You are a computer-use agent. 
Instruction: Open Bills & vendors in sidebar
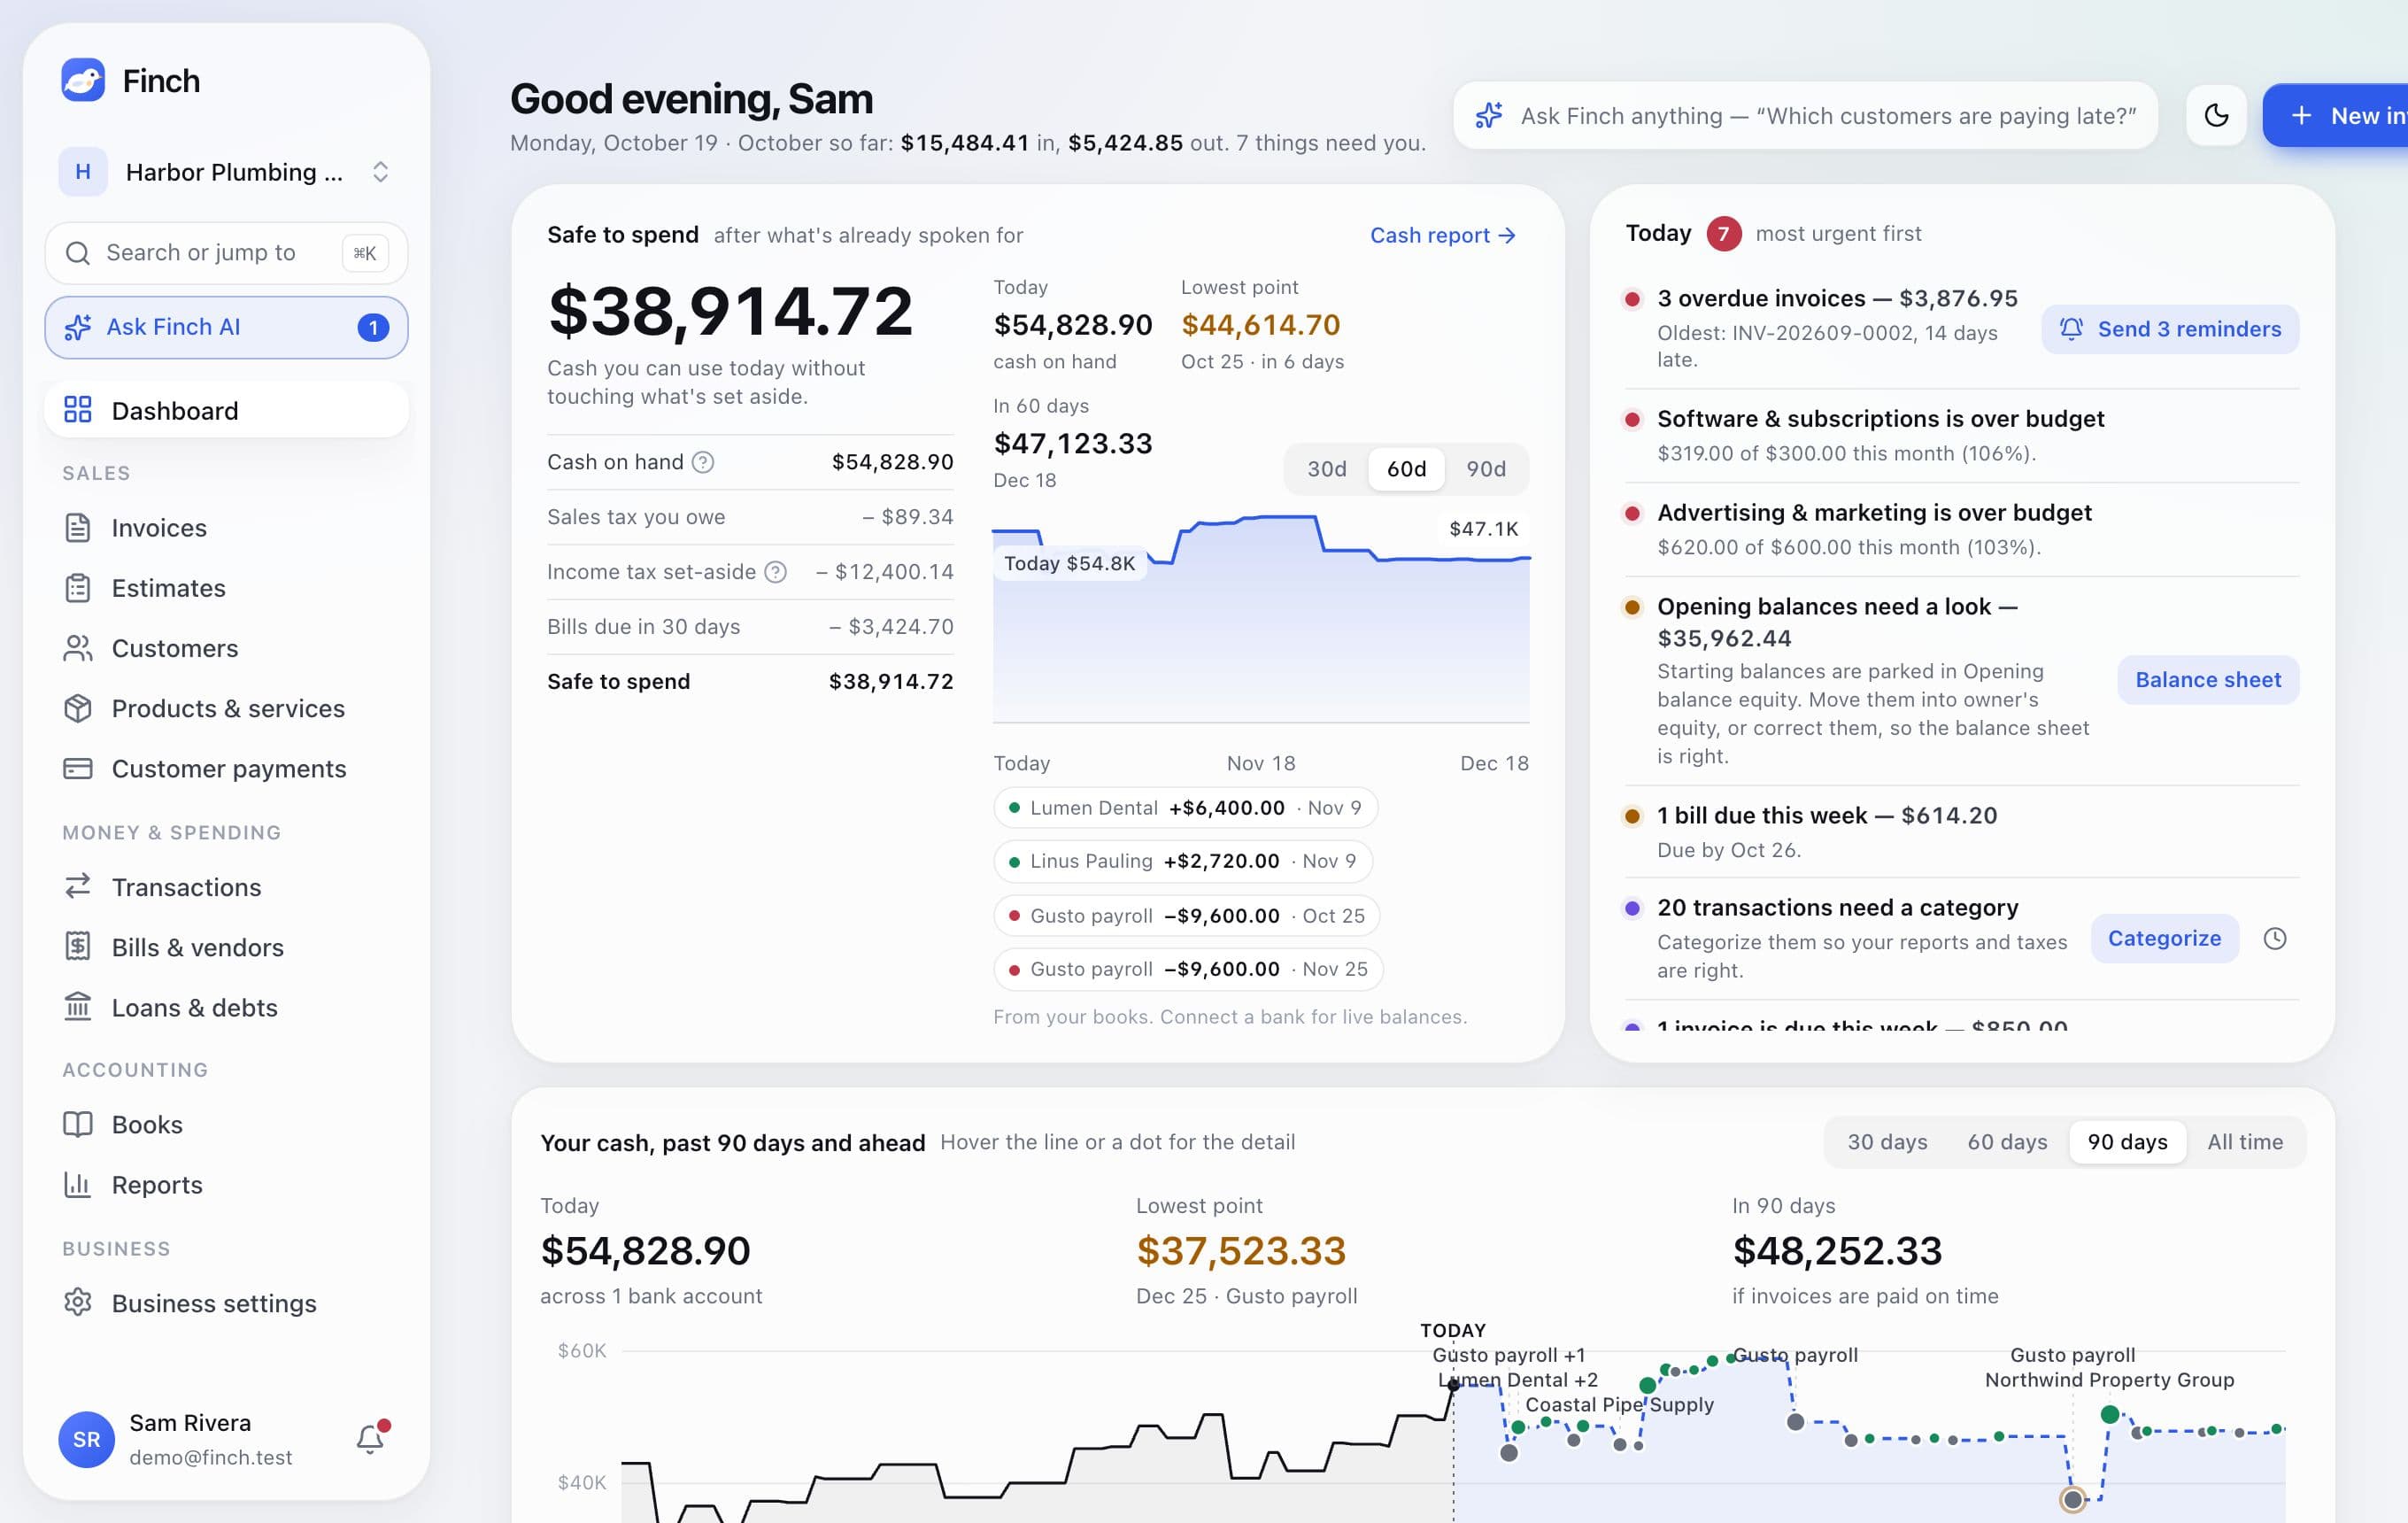pyautogui.click(x=226, y=947)
